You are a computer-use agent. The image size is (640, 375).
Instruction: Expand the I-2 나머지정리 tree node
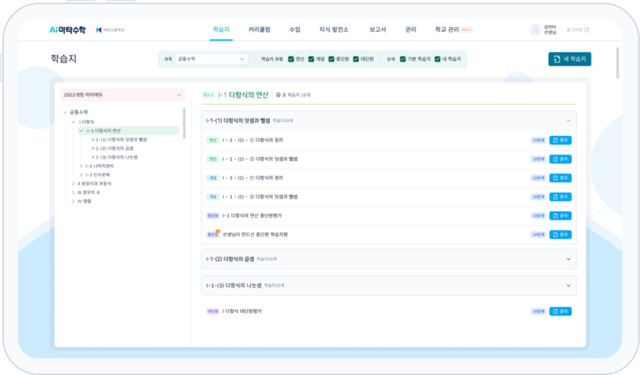pyautogui.click(x=81, y=166)
